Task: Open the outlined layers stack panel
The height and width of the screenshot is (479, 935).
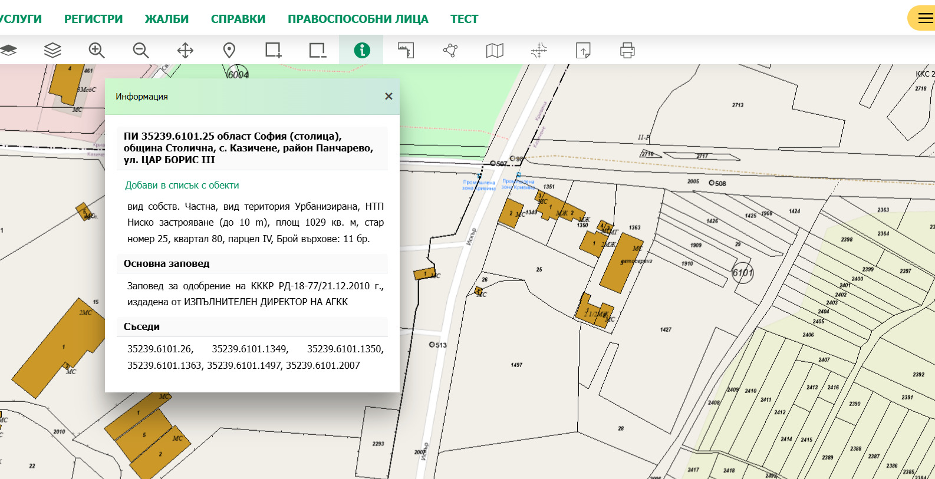Action: click(52, 51)
